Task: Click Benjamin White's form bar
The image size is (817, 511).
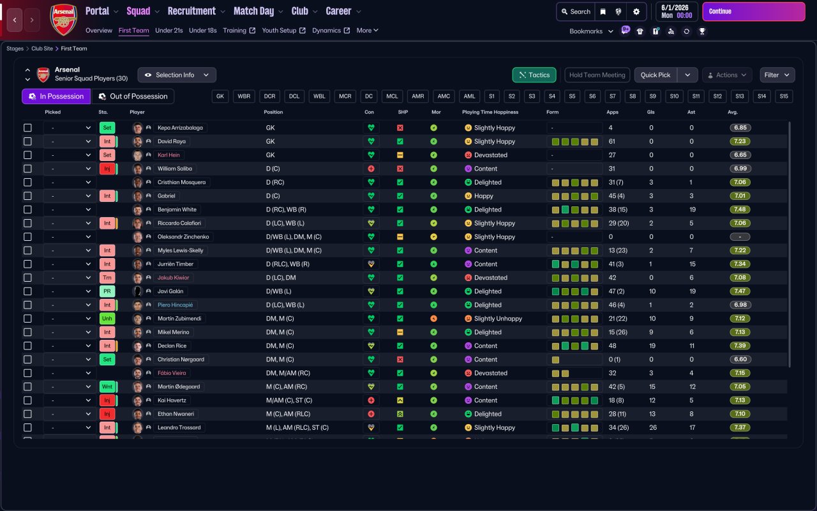Action: coord(574,210)
